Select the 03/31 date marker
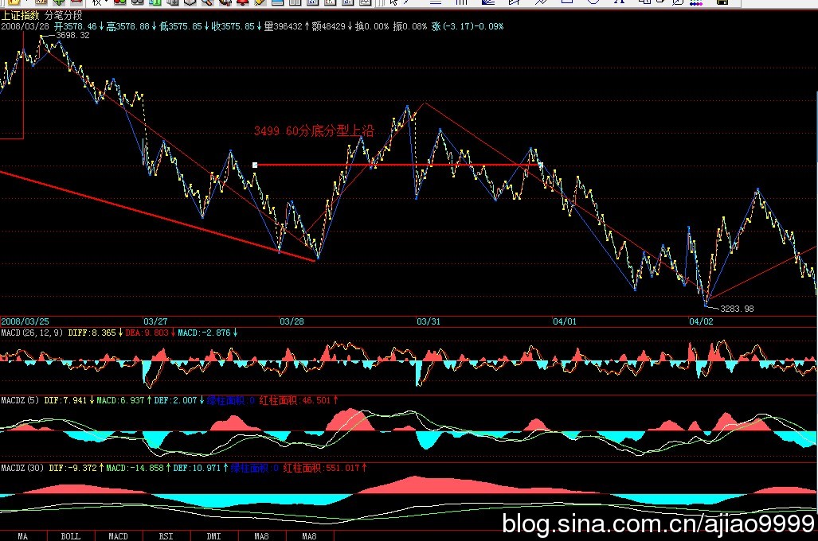This screenshot has width=818, height=541. coord(429,321)
